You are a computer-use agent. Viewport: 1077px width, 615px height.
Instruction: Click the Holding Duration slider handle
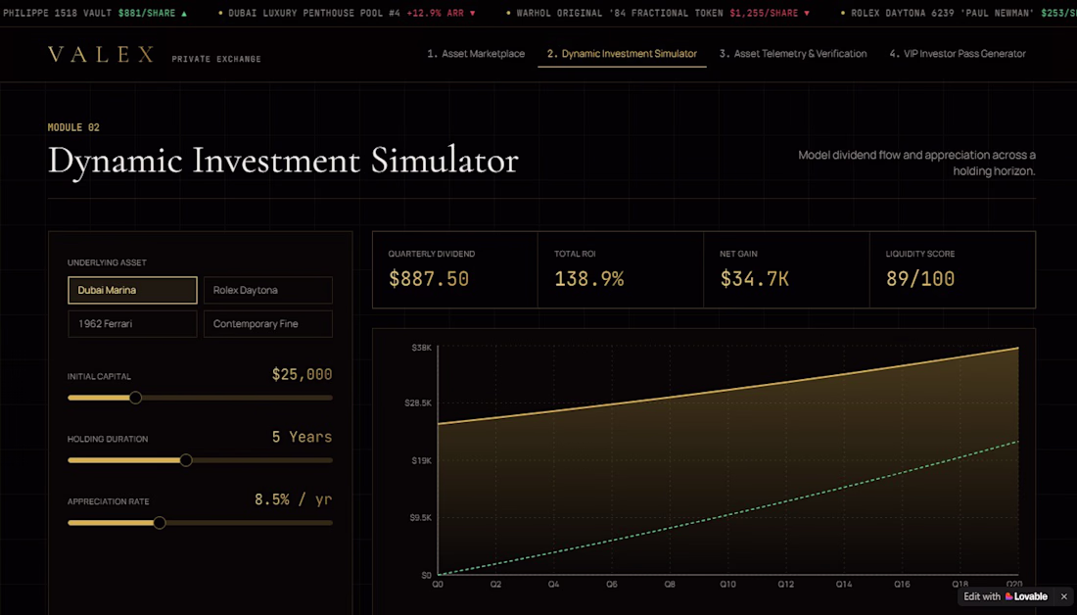click(x=186, y=460)
